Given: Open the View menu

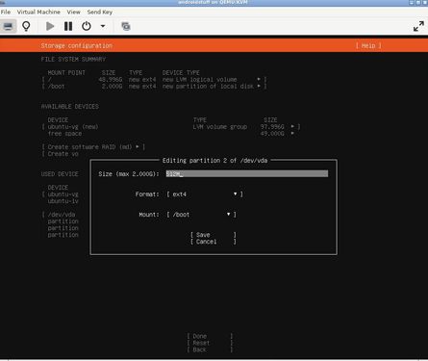Looking at the screenshot, I should click(73, 12).
